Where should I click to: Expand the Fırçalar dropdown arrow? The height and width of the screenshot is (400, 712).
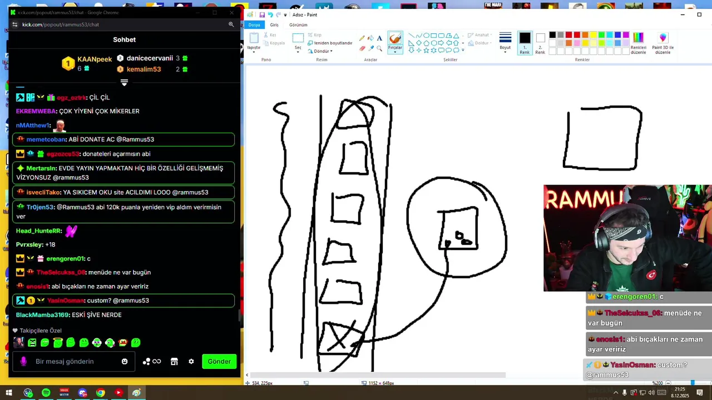coord(395,51)
